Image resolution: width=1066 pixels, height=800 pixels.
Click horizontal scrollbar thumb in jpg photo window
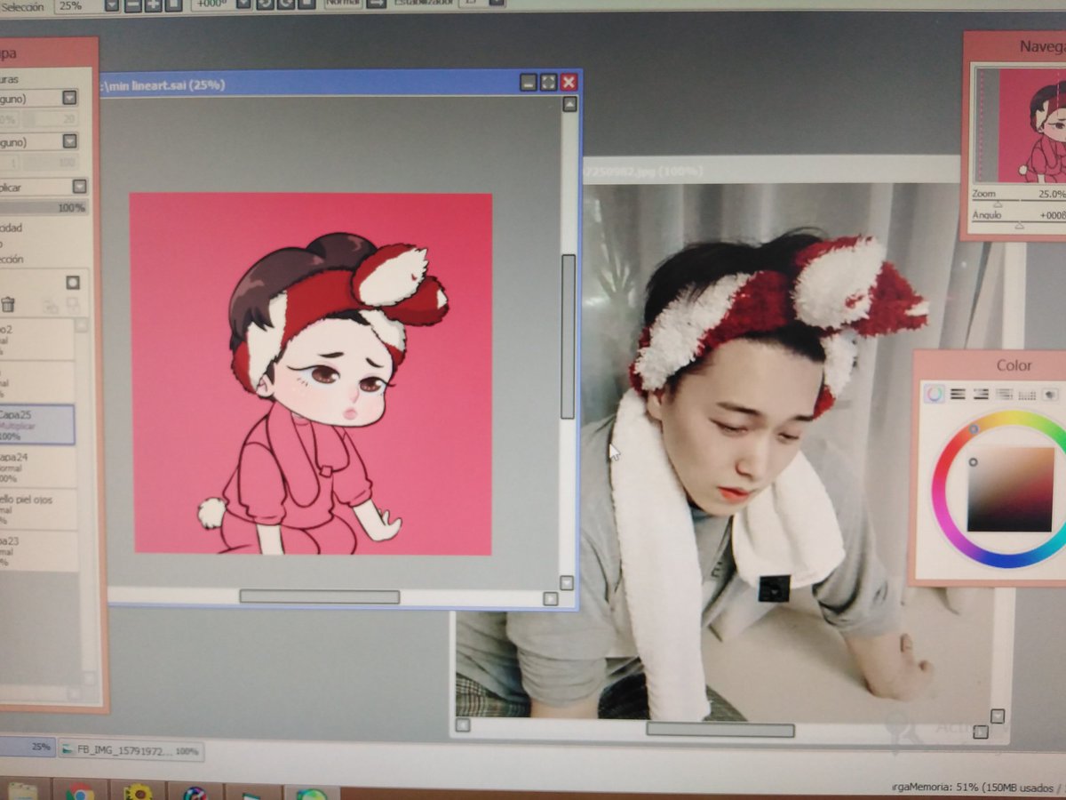click(720, 730)
